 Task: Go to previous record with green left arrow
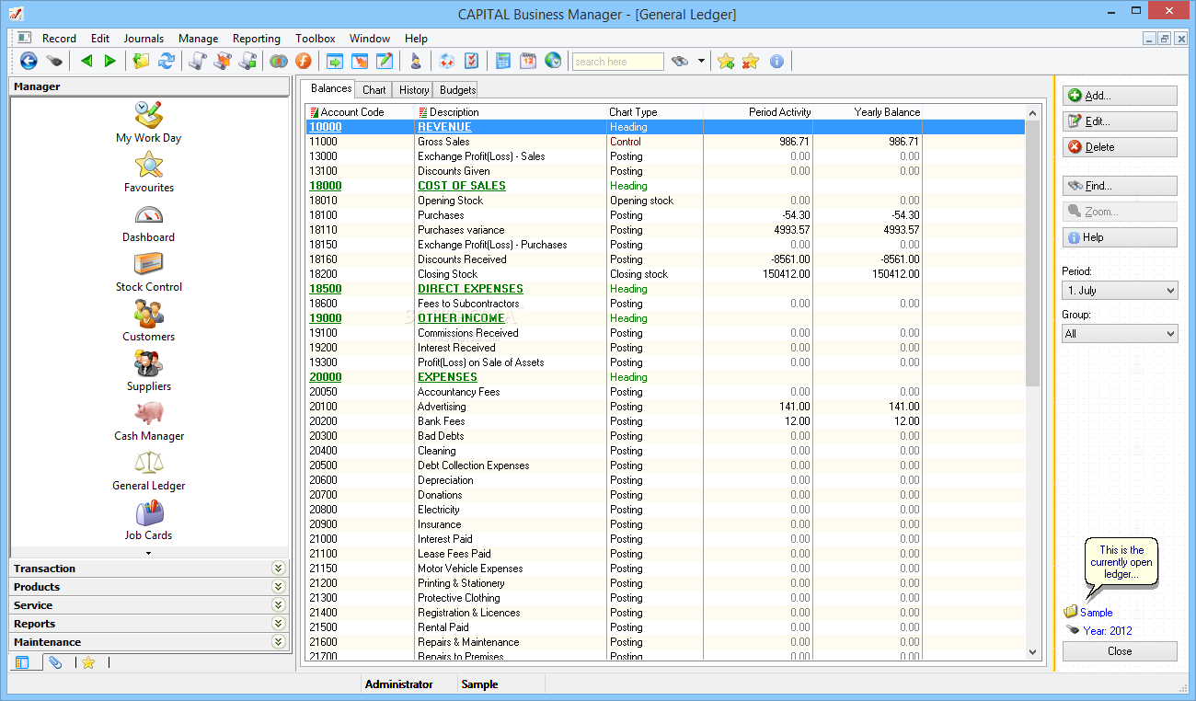[86, 61]
